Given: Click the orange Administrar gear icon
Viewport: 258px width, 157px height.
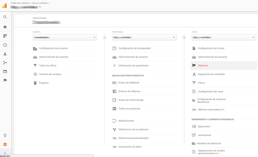Looking at the screenshot, I should point(5,145).
